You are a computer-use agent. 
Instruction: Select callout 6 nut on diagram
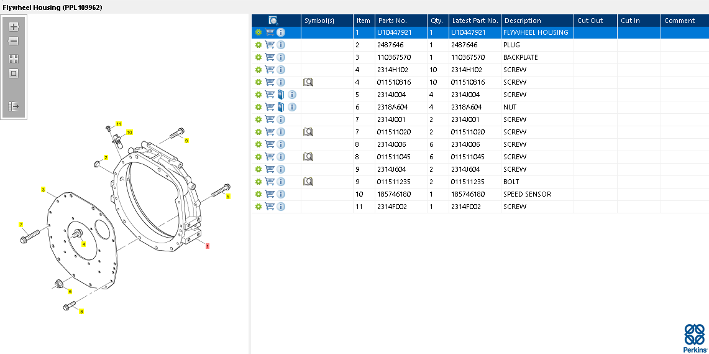(70, 291)
